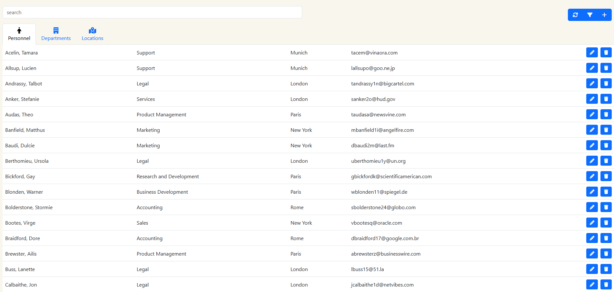Remove Bolderstone, Stormie via trash icon
The image size is (614, 292).
click(606, 207)
